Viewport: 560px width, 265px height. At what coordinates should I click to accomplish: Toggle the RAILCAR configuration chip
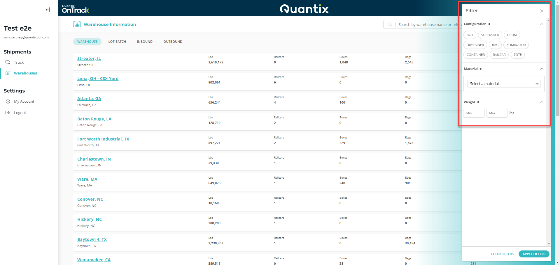click(x=499, y=55)
